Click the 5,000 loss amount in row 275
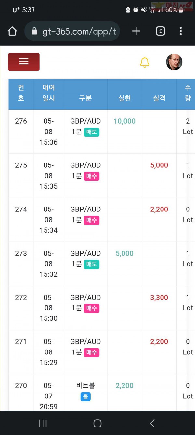This screenshot has height=435, width=195. point(159,165)
